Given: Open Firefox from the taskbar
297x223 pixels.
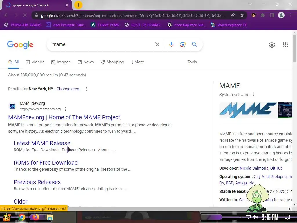Looking at the screenshot, I should click(36, 217).
